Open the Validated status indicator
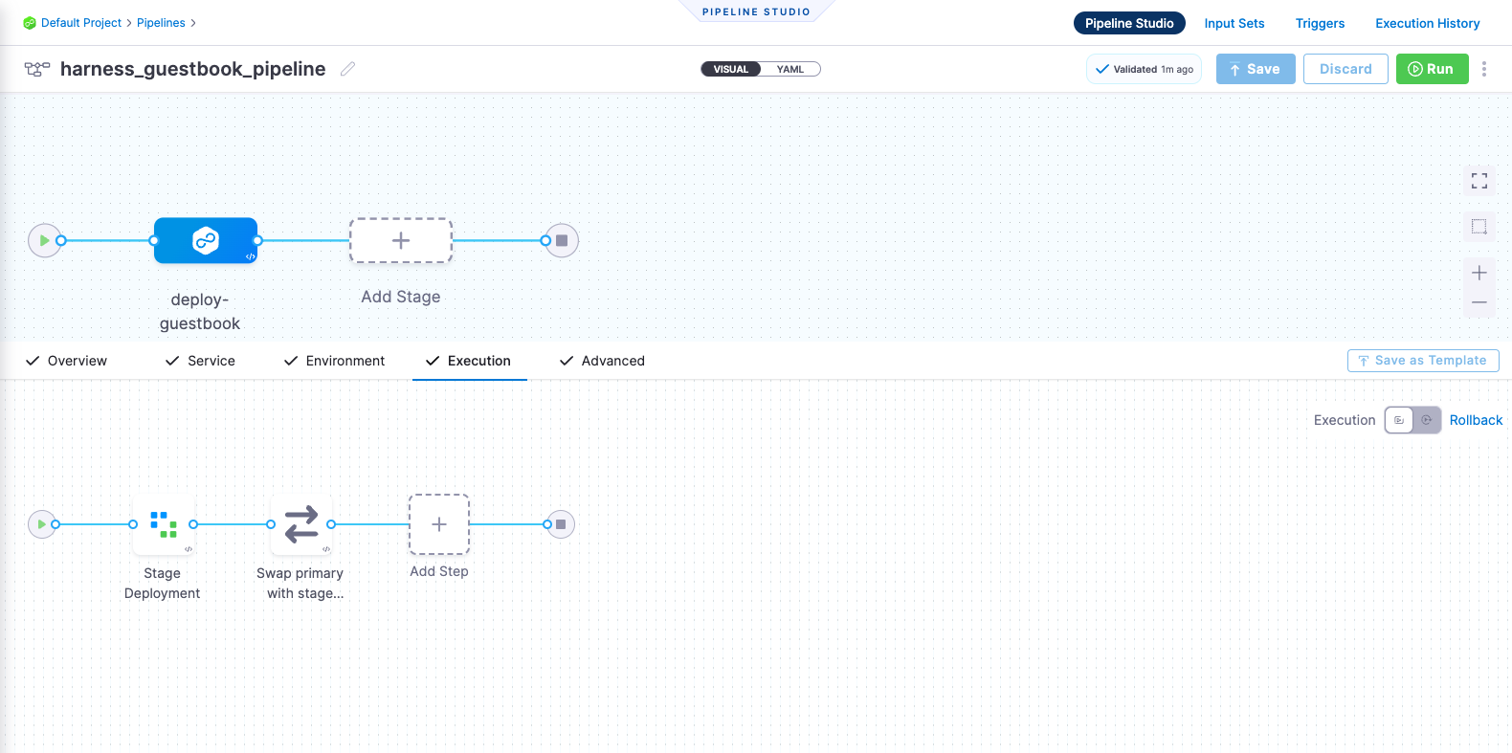1512x753 pixels. pyautogui.click(x=1144, y=69)
